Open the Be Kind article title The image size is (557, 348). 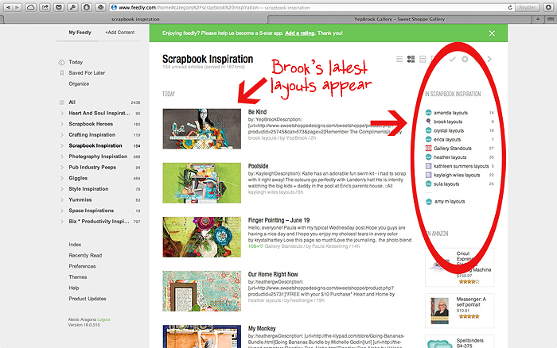[257, 112]
